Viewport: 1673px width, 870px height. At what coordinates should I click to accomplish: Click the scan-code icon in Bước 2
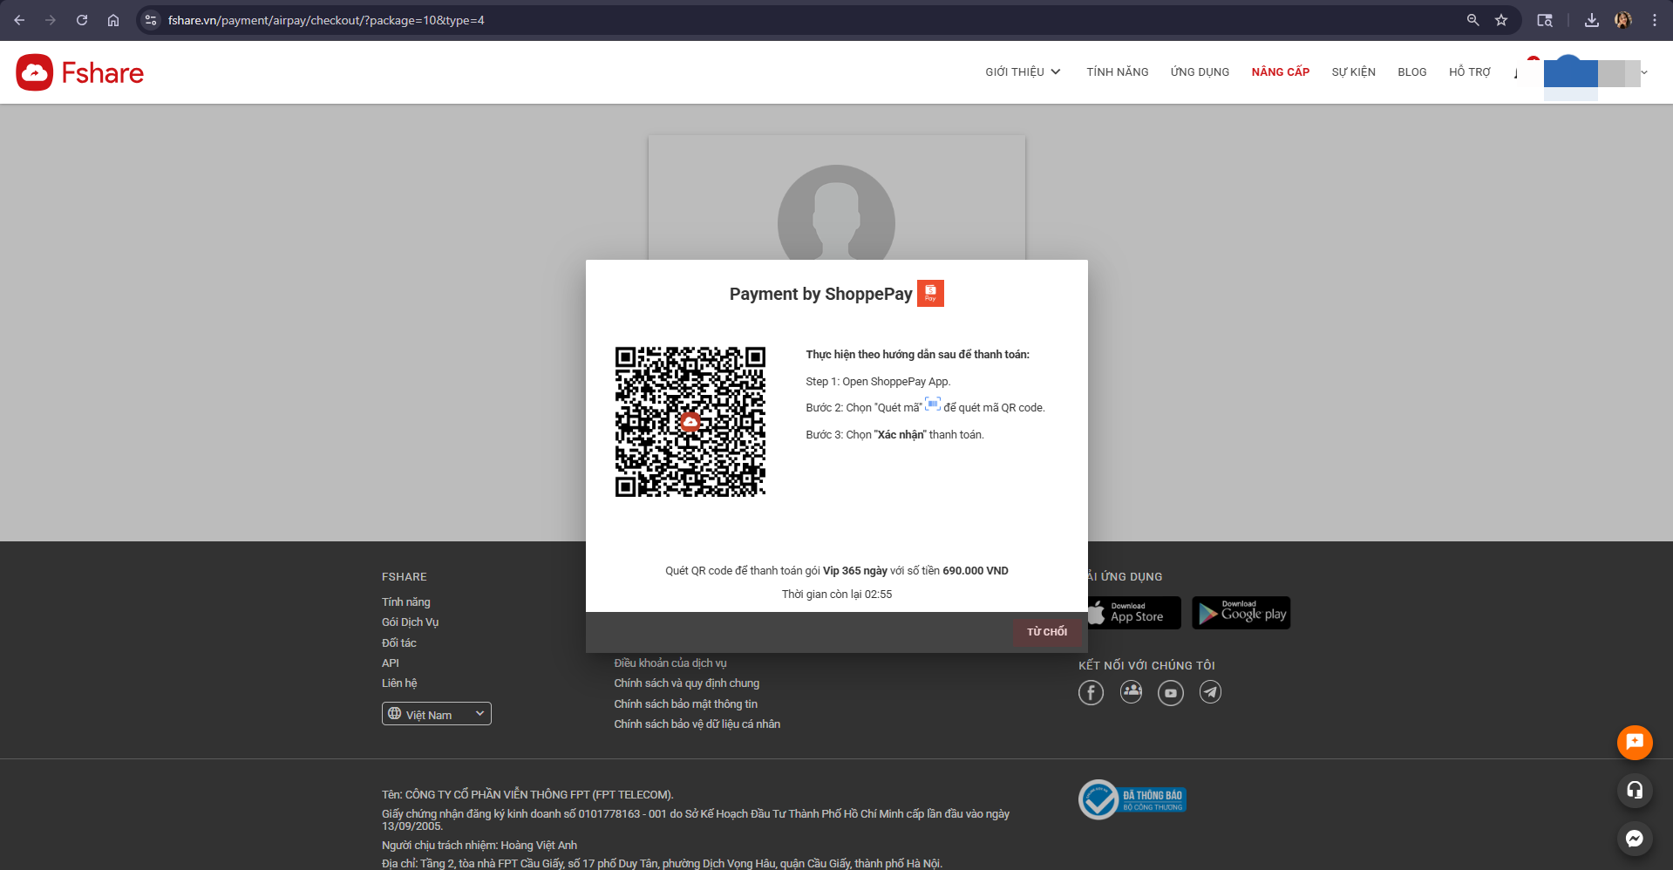tap(933, 404)
